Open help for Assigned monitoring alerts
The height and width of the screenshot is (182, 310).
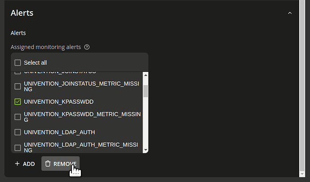click(x=87, y=47)
